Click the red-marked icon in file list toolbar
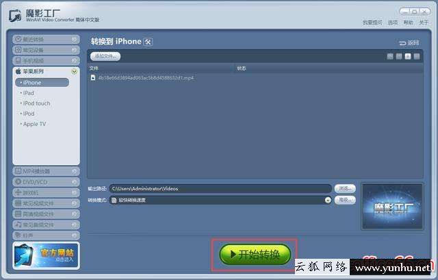This screenshot has height=280, width=438. (x=408, y=56)
